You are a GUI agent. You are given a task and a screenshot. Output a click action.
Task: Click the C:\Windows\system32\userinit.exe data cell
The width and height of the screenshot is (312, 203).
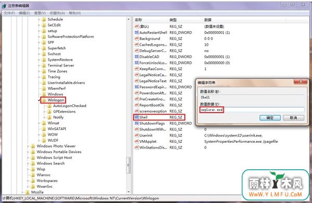pyautogui.click(x=233, y=136)
